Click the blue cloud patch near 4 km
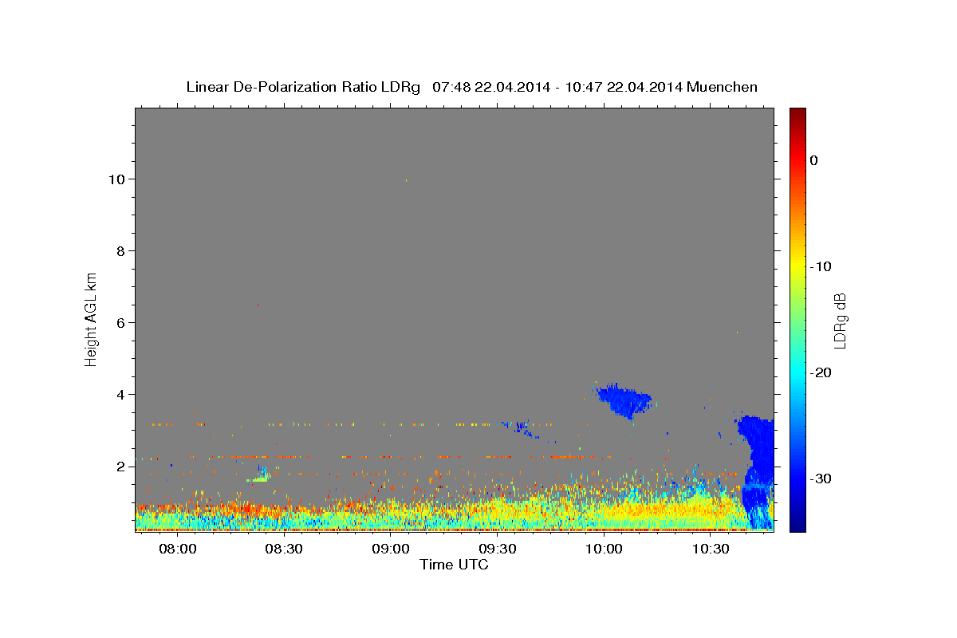The width and height of the screenshot is (957, 638). click(x=624, y=400)
